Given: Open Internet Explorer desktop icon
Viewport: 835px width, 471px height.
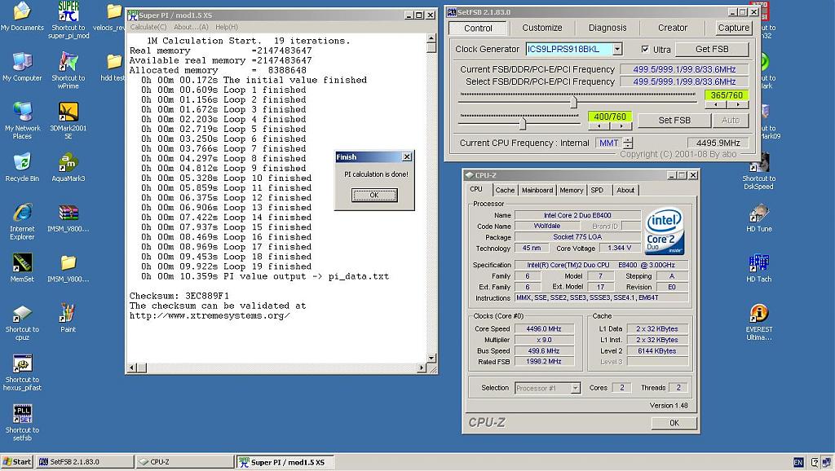Looking at the screenshot, I should pos(22,222).
